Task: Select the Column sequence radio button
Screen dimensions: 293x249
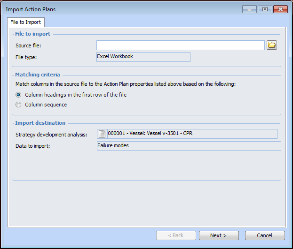Action: coord(18,105)
